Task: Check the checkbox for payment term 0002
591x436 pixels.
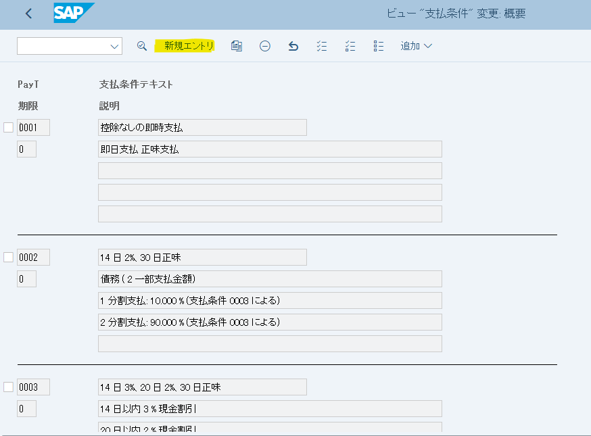Action: click(7, 257)
